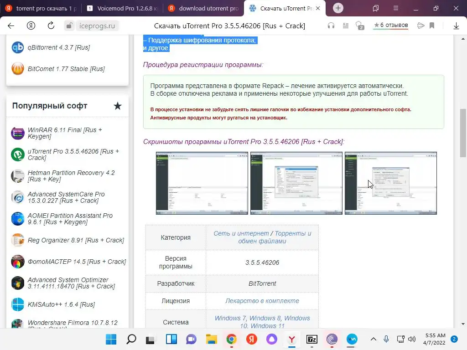Click version value 3.5.5.46206 in table
Screen dimensions: 467x350
262,262
